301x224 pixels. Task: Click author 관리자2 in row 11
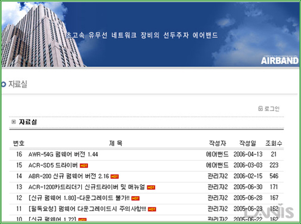(218, 209)
